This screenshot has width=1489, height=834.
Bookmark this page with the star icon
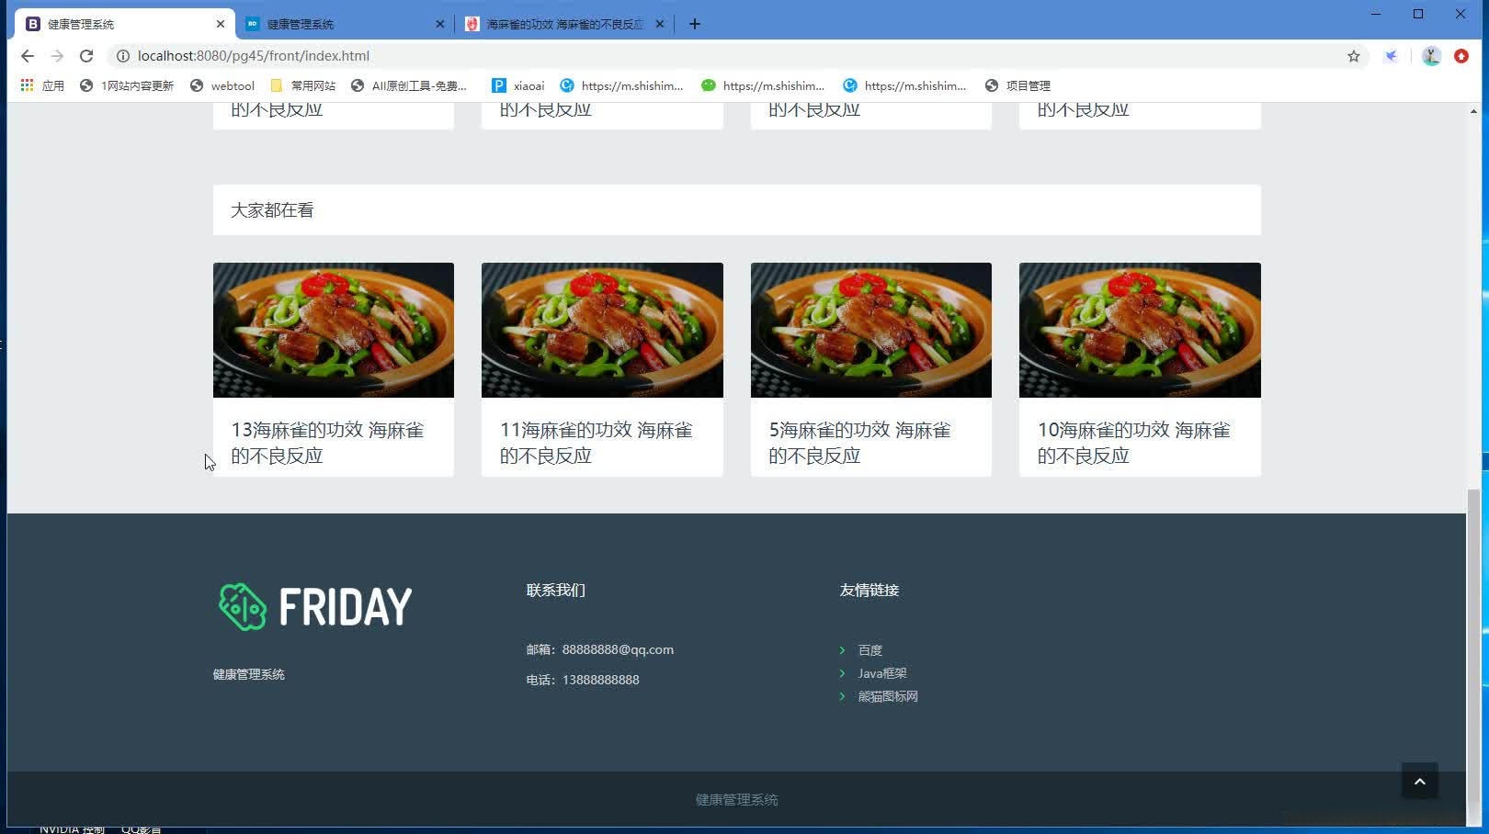pyautogui.click(x=1354, y=56)
